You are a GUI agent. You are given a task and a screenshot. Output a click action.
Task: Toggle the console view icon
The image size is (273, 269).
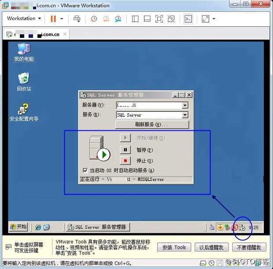pyautogui.click(x=188, y=19)
